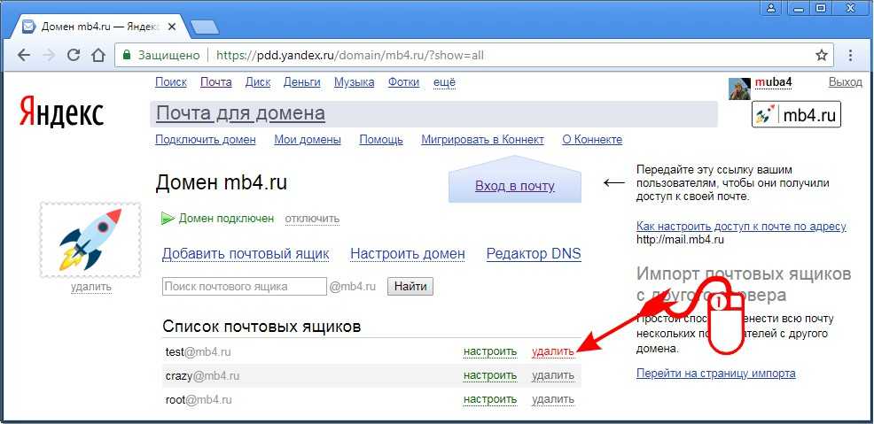The height and width of the screenshot is (424, 874).
Task: Open the Chrome three-dot menu
Action: (x=851, y=55)
